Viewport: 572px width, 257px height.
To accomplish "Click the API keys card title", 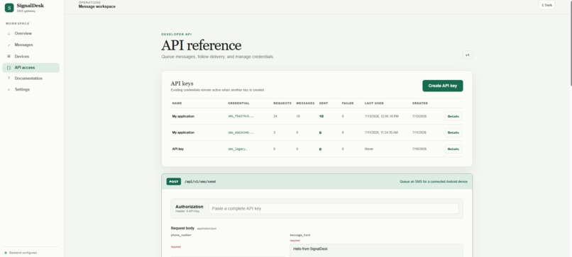I will pyautogui.click(x=182, y=84).
